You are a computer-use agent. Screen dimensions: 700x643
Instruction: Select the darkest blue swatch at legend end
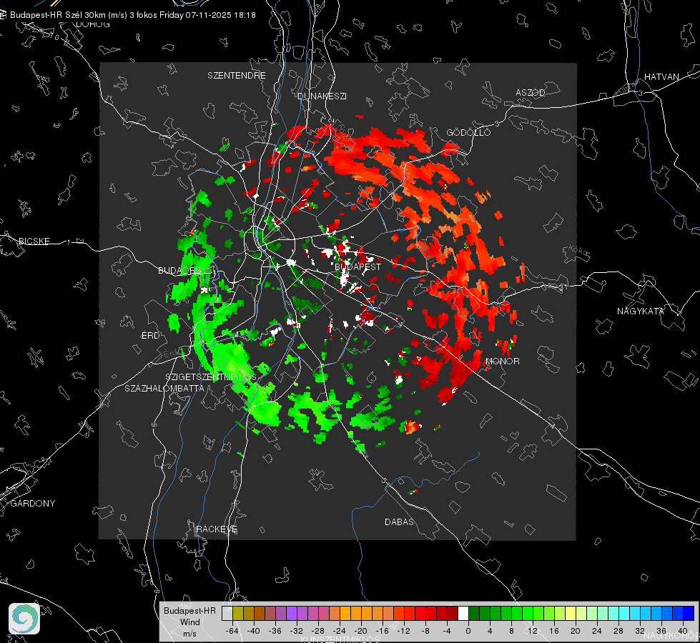coord(689,614)
